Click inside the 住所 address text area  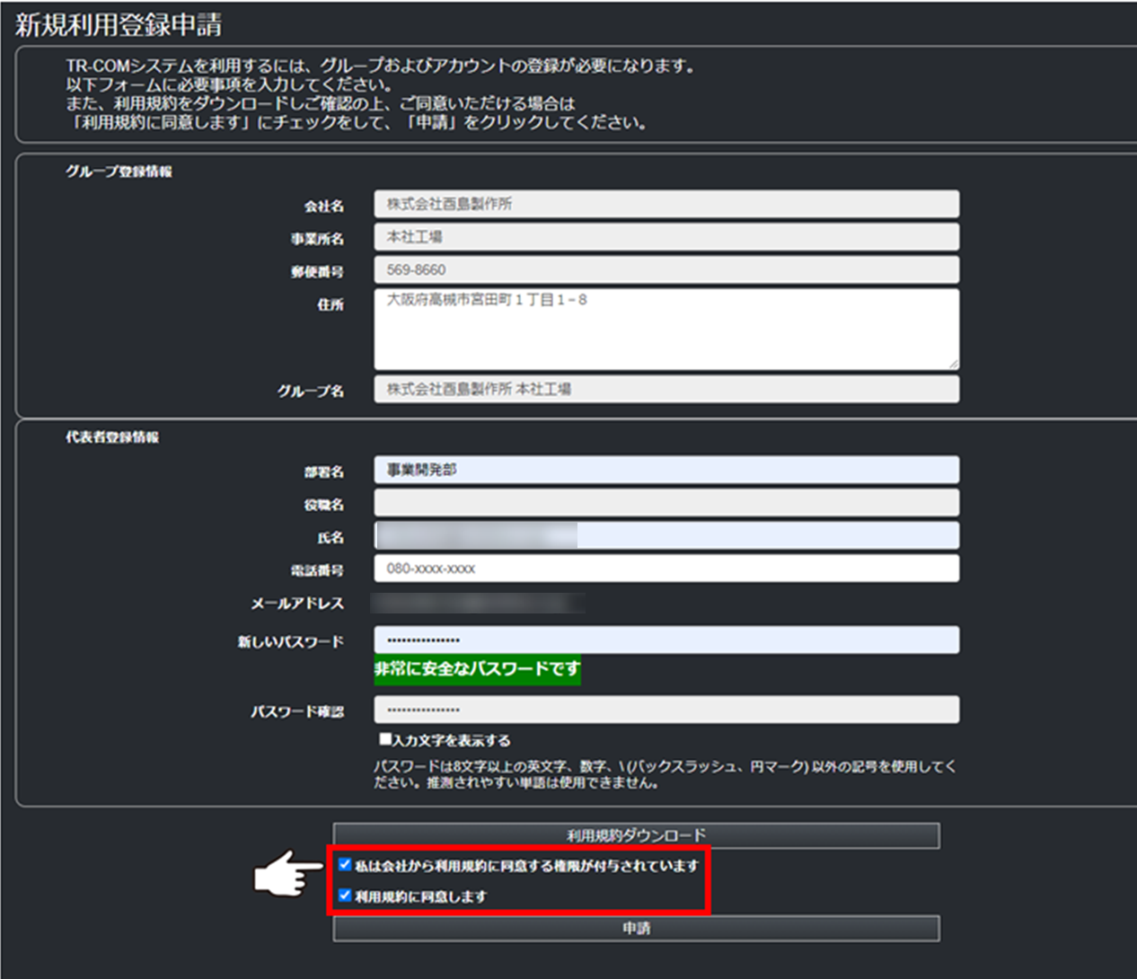[665, 330]
